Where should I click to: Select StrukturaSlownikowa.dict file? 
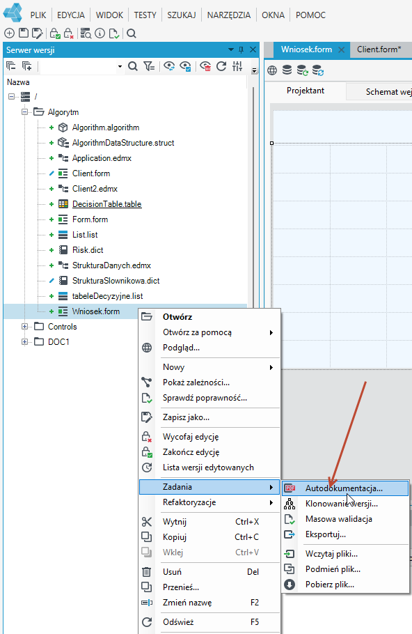[116, 281]
